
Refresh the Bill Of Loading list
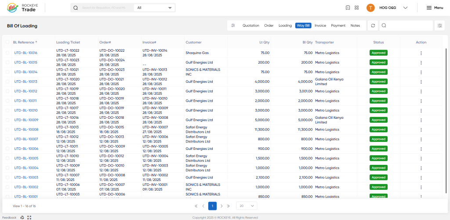click(x=373, y=25)
